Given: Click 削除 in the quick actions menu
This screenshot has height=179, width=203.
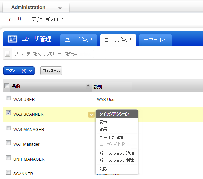Looking at the screenshot, I should pos(103,169).
